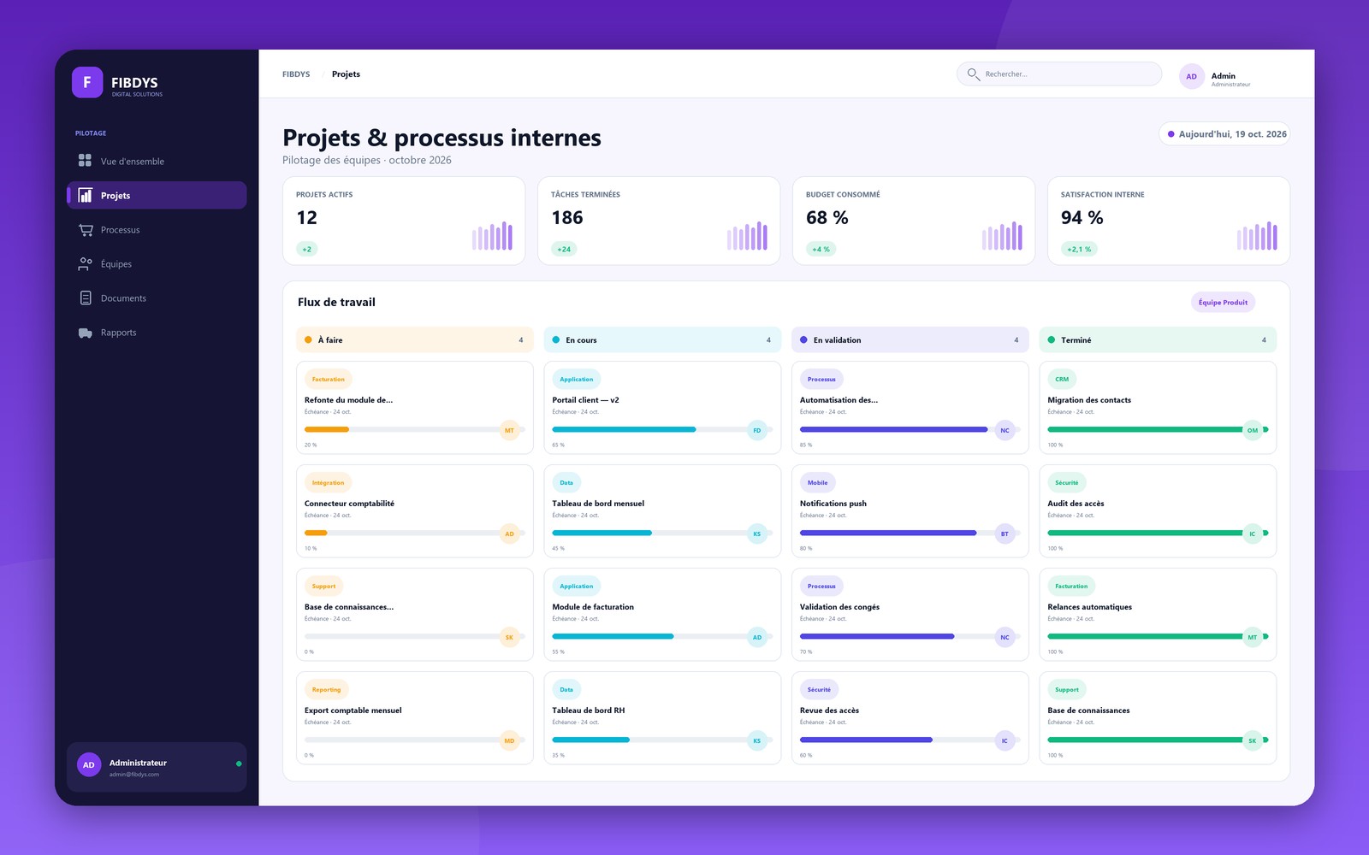Click the Reporting tag on Export comptable card
This screenshot has height=855, width=1369.
coord(326,689)
